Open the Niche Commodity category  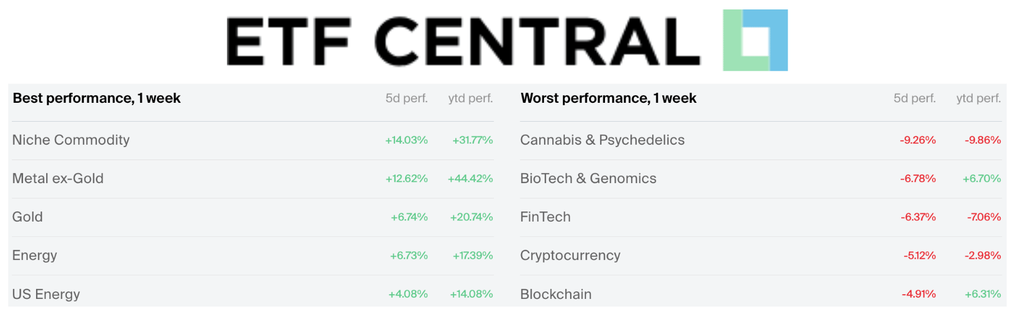[71, 140]
